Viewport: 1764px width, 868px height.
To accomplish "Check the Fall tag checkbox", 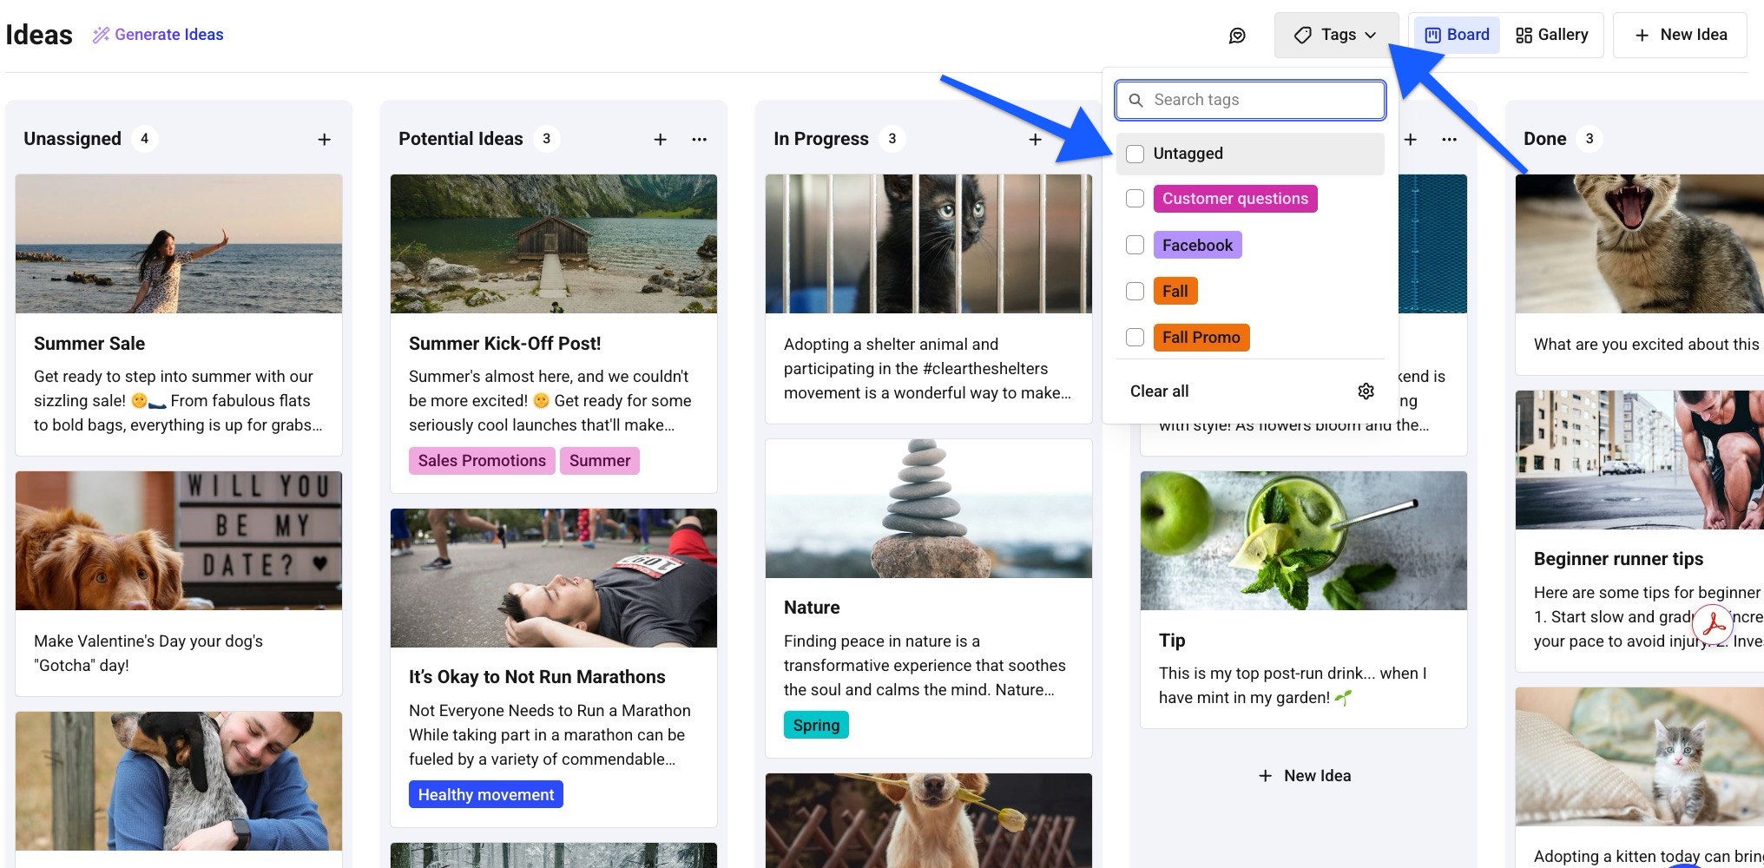I will click(1135, 291).
